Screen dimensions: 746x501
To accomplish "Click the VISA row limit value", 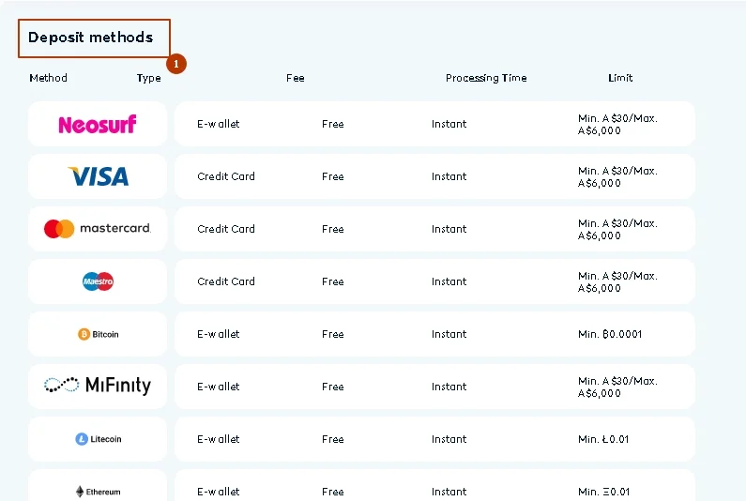I will pyautogui.click(x=617, y=177).
